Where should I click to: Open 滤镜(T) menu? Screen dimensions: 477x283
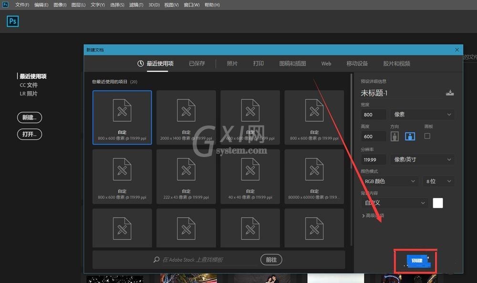coord(136,5)
